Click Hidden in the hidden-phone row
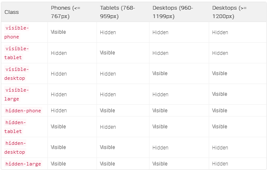Viewport: 268px width, 171px height. [59, 111]
